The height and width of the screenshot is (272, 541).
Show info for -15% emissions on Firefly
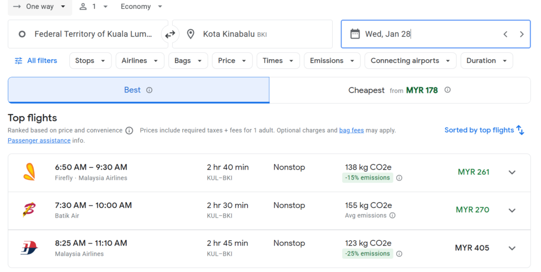point(399,178)
